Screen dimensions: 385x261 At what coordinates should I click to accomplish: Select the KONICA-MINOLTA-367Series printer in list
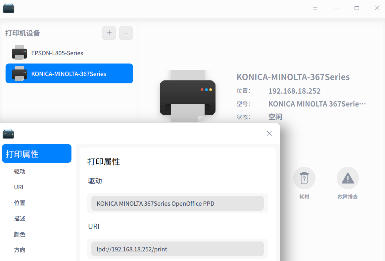[x=69, y=73]
